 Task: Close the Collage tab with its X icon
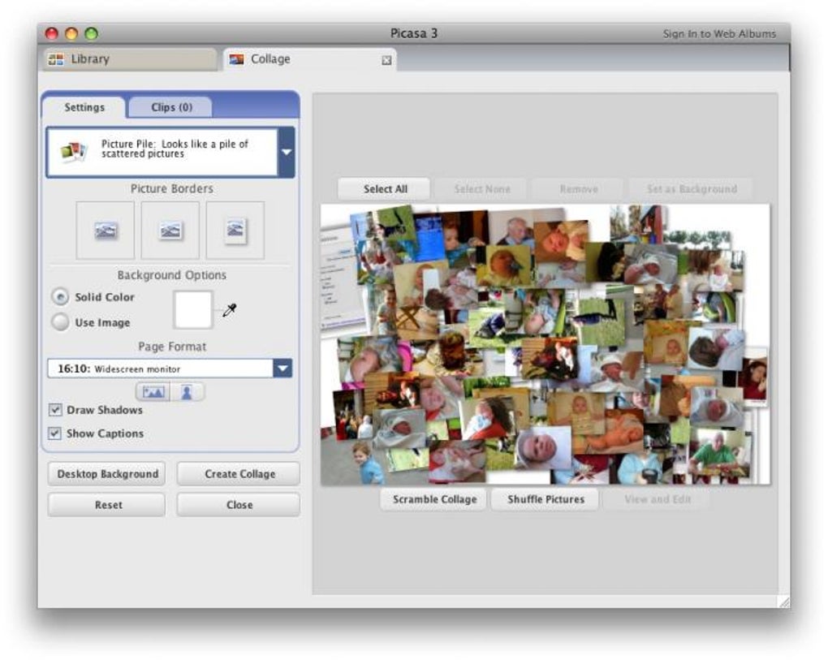pyautogui.click(x=386, y=60)
